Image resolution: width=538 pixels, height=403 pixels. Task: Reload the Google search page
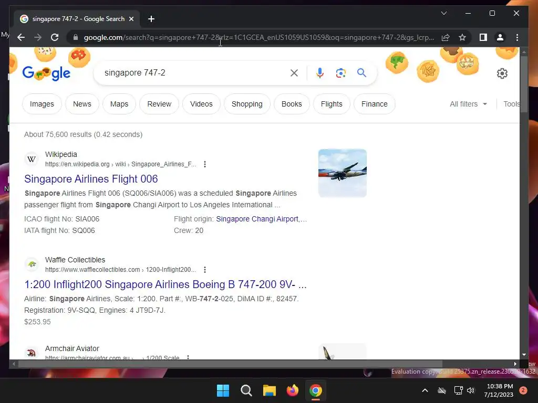[x=55, y=37]
